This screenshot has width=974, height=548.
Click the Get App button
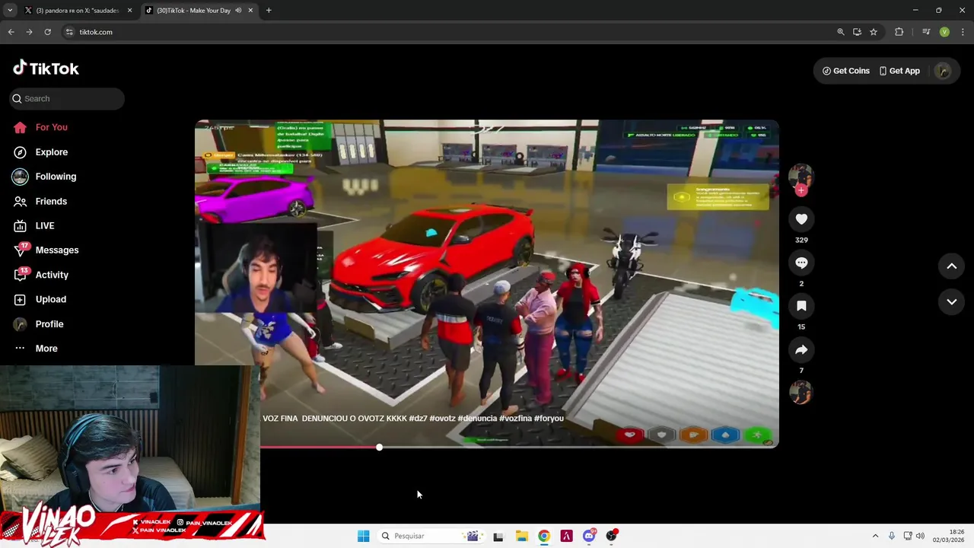[x=899, y=71]
